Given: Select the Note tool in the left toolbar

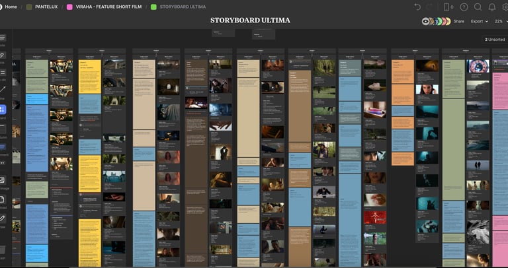Looking at the screenshot, I should click(x=2, y=39).
